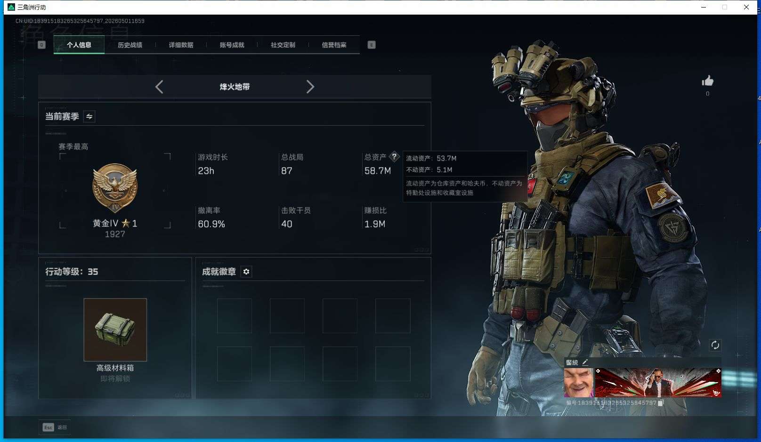761x442 pixels.
Task: Click the question mark beside 总资产
Action: pos(394,157)
